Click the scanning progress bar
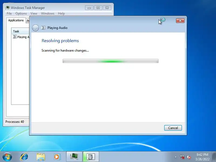 pyautogui.click(x=110, y=61)
